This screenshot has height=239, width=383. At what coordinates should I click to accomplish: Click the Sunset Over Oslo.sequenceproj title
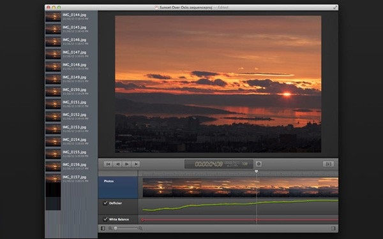186,8
